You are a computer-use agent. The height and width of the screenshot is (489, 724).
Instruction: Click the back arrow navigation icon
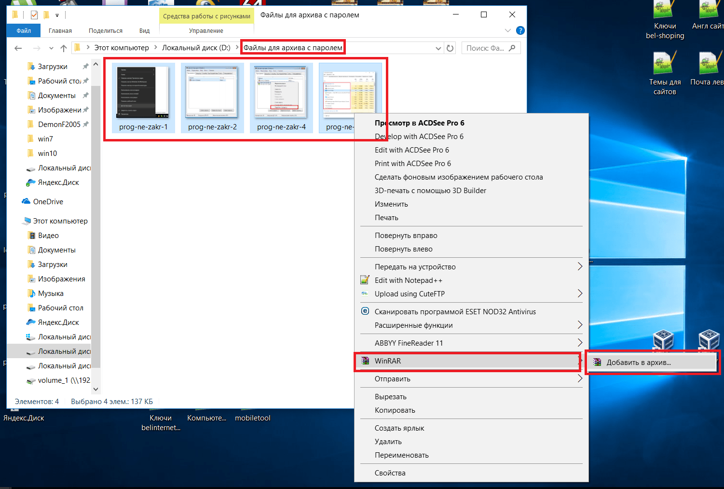click(18, 48)
